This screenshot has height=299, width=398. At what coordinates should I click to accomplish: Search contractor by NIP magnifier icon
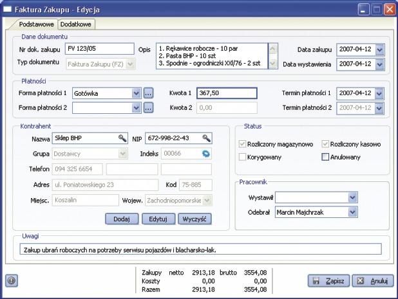pos(206,138)
